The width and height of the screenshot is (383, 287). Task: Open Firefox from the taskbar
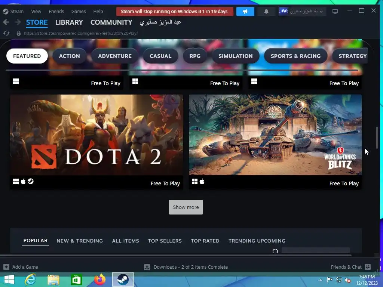click(x=99, y=280)
